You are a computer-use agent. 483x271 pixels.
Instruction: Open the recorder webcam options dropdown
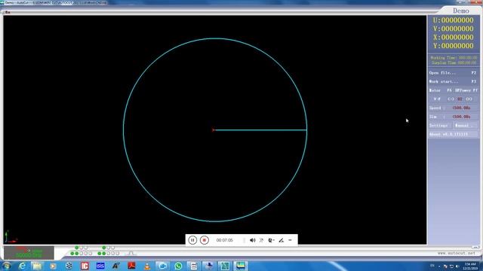[x=271, y=240]
